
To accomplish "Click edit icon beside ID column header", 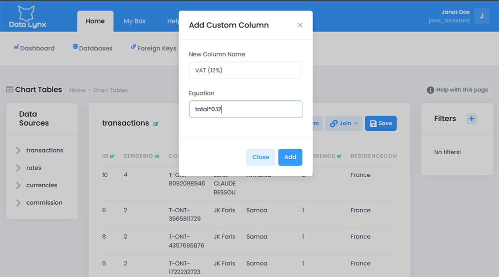I will (112, 156).
